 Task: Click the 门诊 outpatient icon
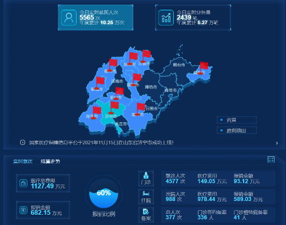click(146, 179)
